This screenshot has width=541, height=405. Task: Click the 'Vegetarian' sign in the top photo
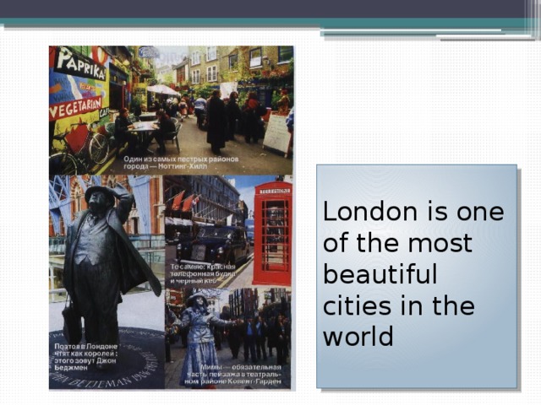(76, 107)
